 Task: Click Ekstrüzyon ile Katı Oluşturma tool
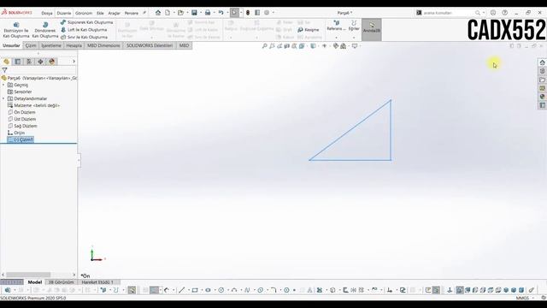click(x=16, y=30)
